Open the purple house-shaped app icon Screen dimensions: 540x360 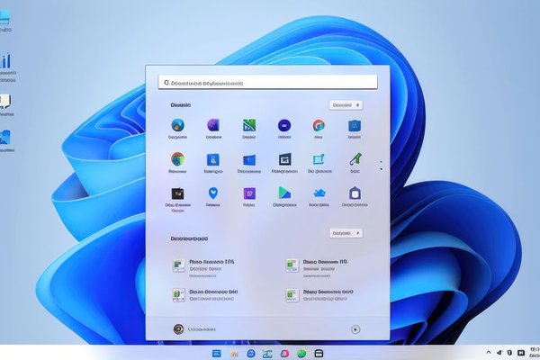pyautogui.click(x=355, y=193)
